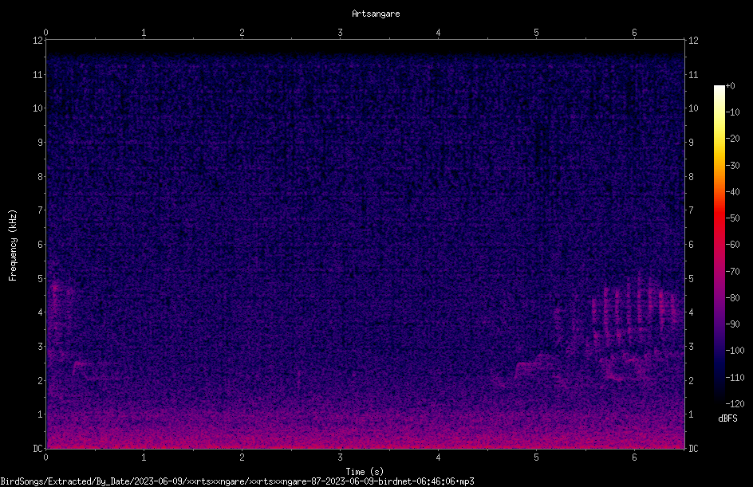
Task: Click the +0 value on the color scale
Action: [x=731, y=86]
